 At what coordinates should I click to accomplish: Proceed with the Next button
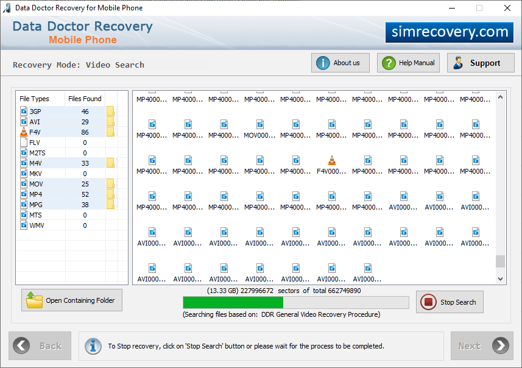(482, 345)
